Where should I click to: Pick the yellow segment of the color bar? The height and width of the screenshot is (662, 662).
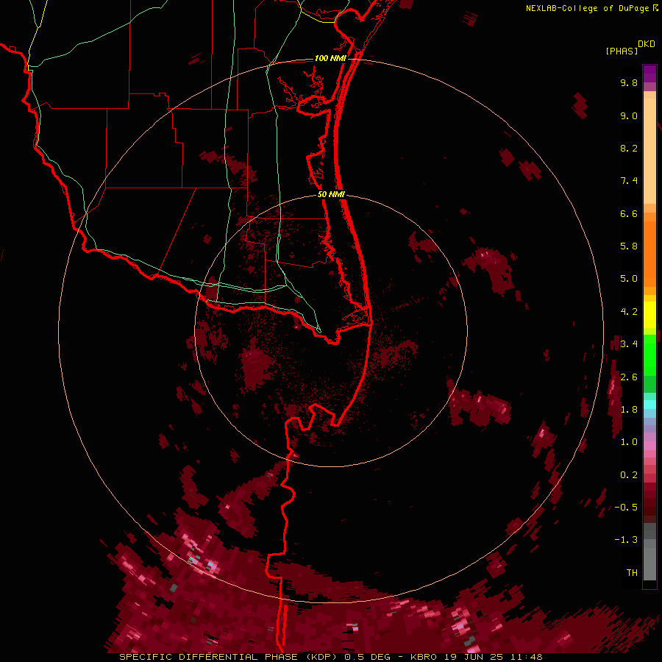coord(649,315)
